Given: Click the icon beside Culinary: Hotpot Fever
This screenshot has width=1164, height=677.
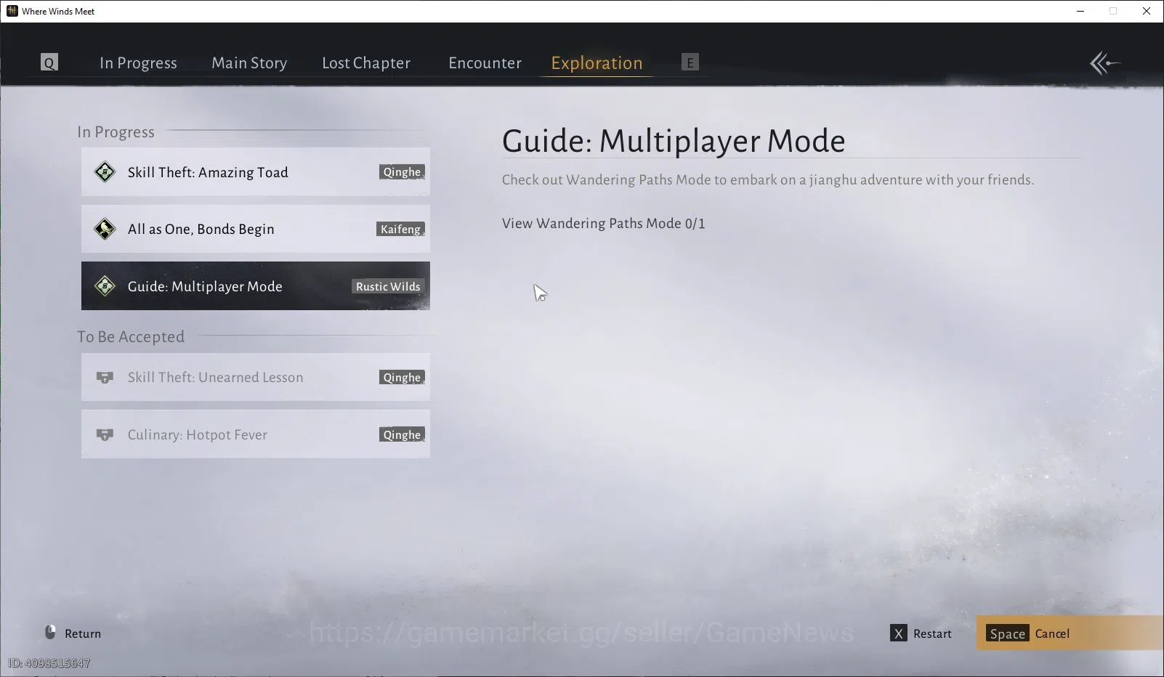Looking at the screenshot, I should tap(105, 434).
